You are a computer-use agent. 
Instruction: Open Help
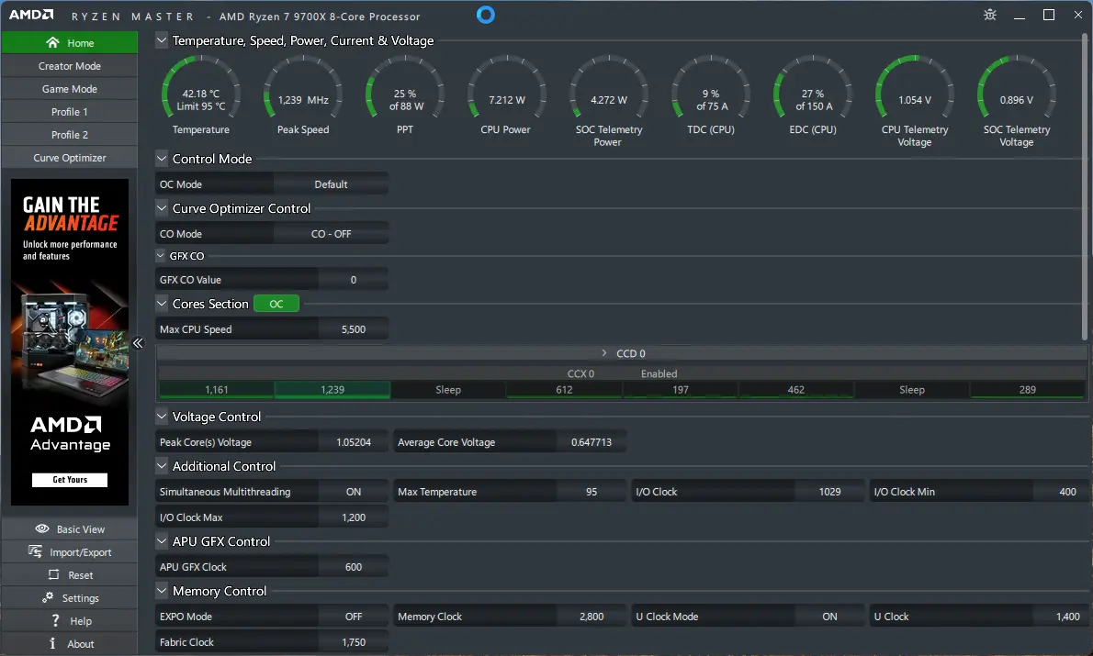70,620
